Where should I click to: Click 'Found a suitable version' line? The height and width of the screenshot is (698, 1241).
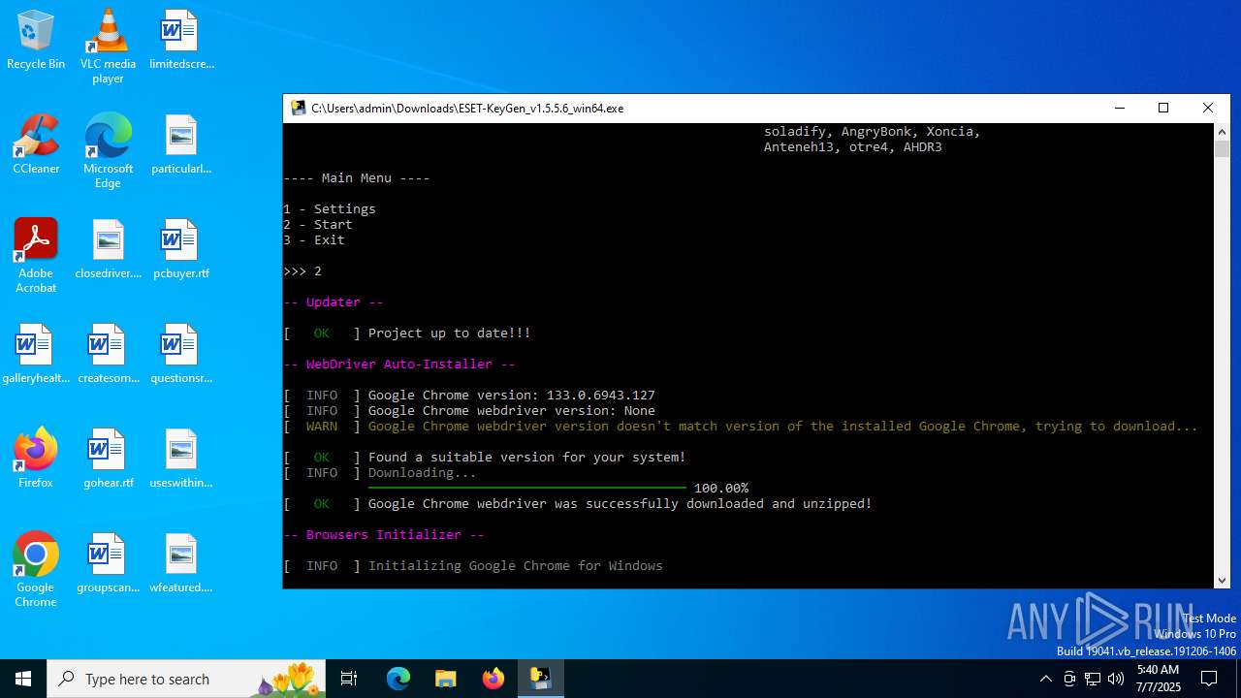click(485, 458)
